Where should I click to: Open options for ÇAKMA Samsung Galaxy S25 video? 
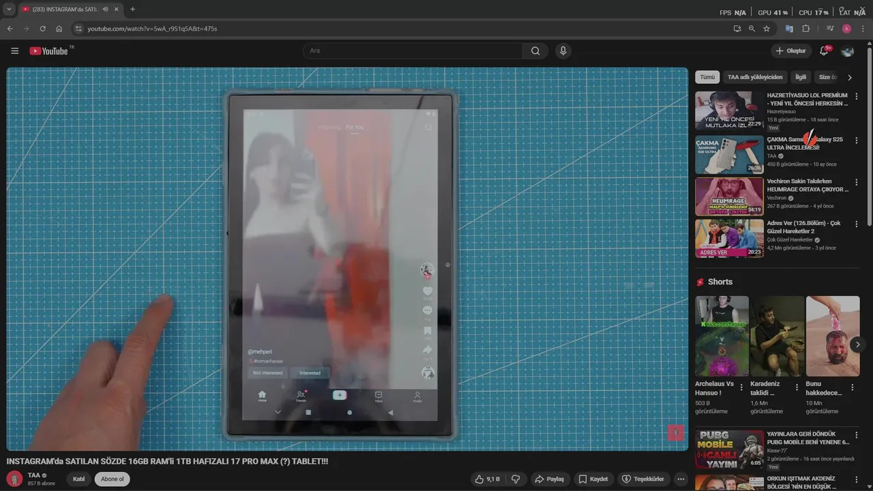(857, 140)
